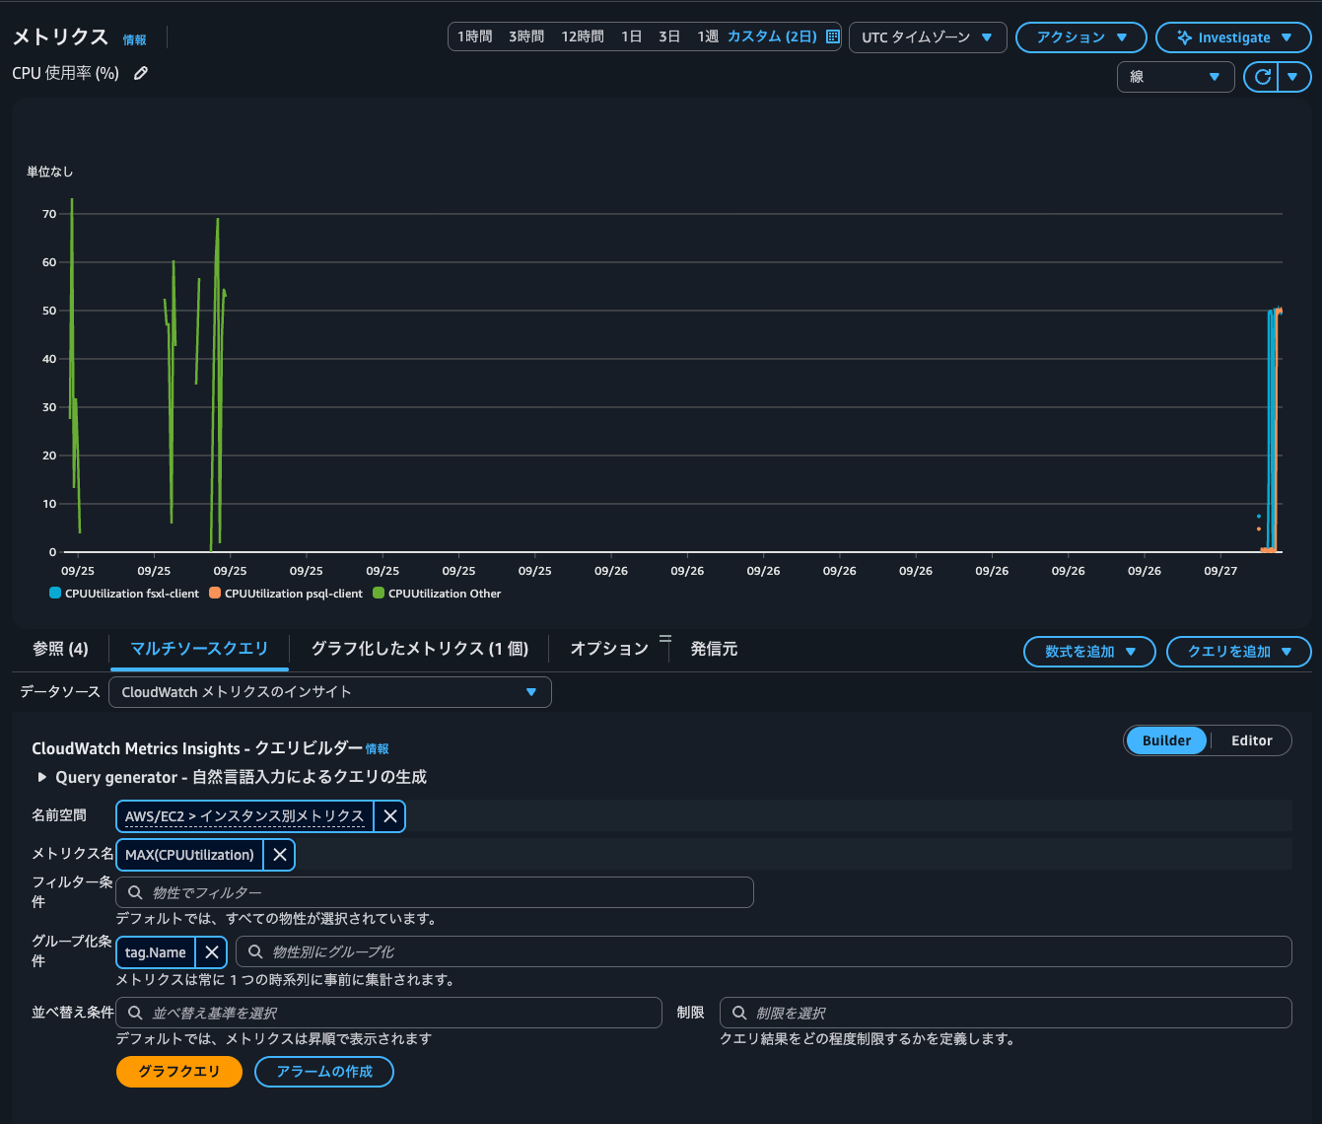Switch the query mode to Builder
Viewport: 1322px width, 1124px height.
1166,740
